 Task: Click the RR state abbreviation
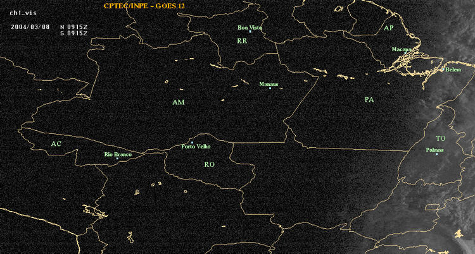[242, 41]
